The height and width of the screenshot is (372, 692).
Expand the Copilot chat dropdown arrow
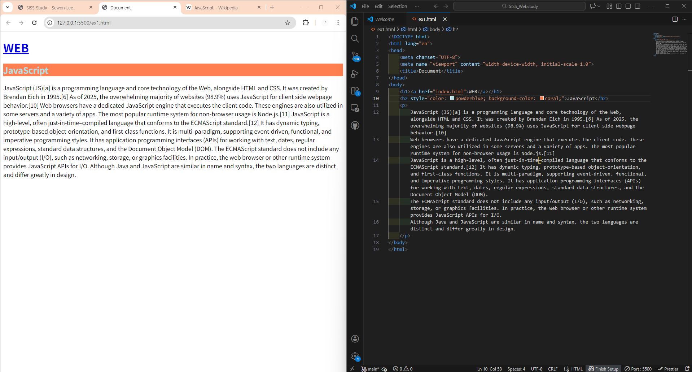coord(599,6)
